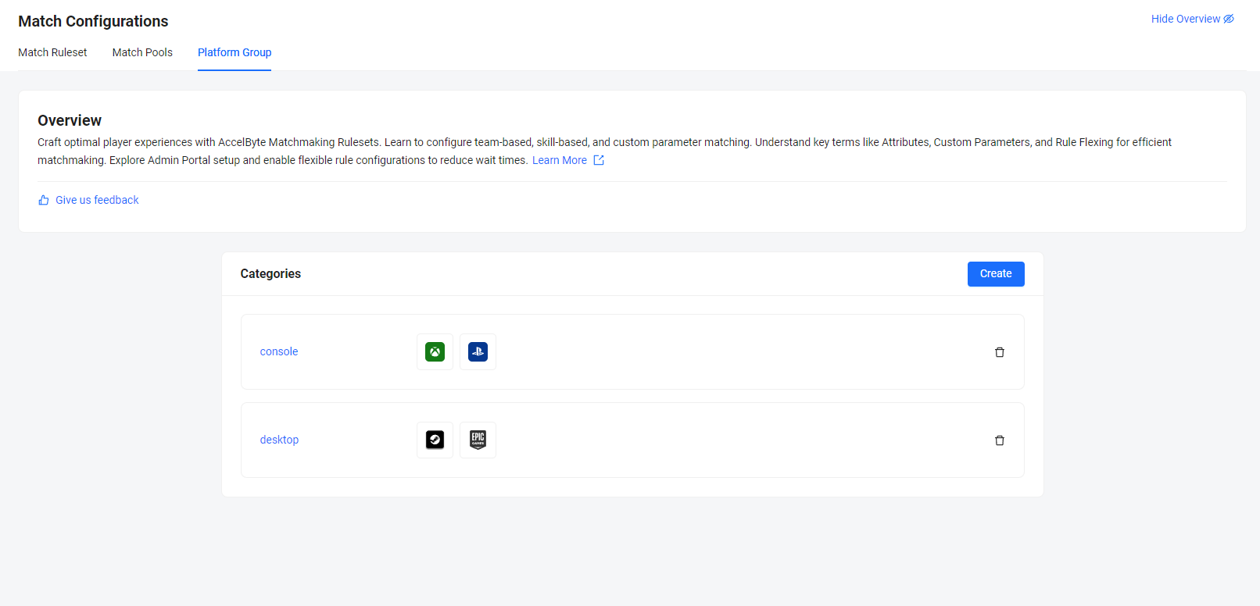Click the external link icon beside Learn More
Screen dimensions: 1260x606
click(x=599, y=160)
